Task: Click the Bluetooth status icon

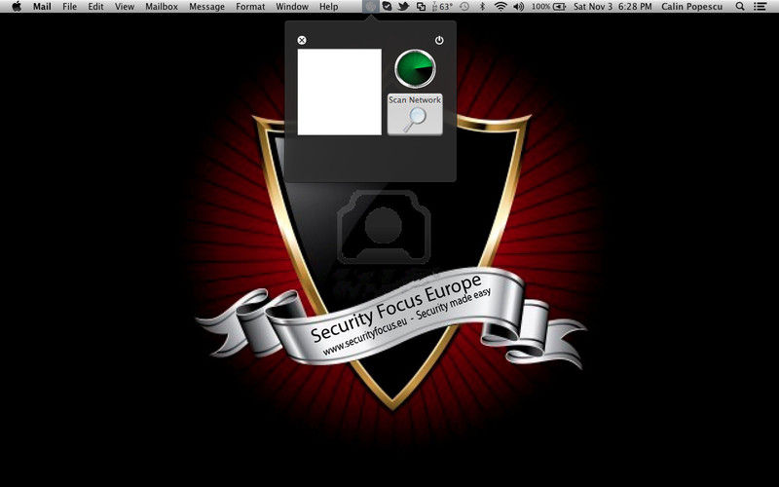Action: click(482, 7)
